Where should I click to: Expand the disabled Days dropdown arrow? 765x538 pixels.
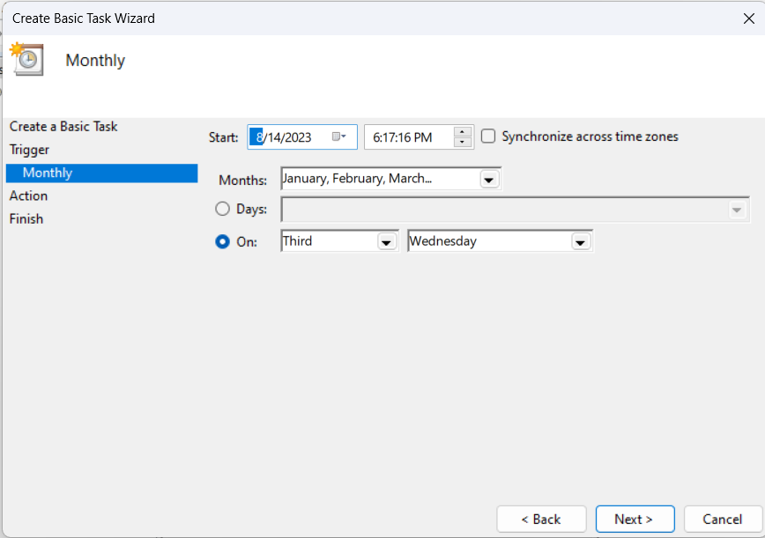pos(737,210)
